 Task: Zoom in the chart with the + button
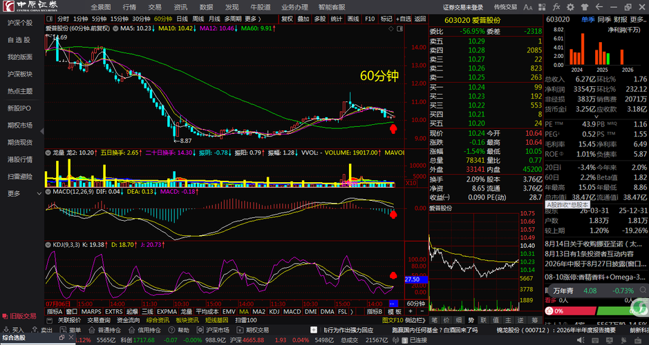tap(411, 311)
